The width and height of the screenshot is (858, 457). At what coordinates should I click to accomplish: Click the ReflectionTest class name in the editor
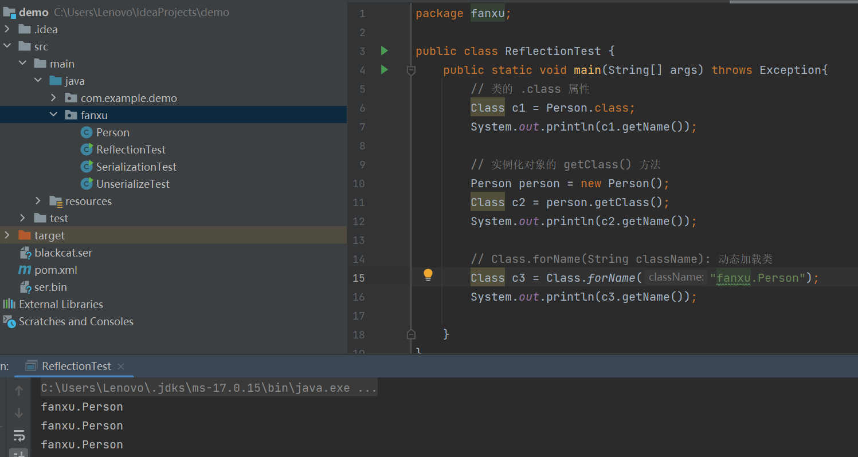click(x=553, y=52)
